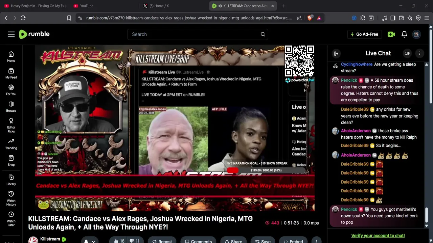Open the browser Extensions puzzle icon
Image resolution: width=433 pixels, height=243 pixels.
tap(363, 18)
